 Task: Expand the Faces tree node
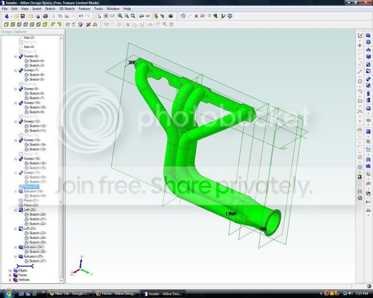pos(10,275)
